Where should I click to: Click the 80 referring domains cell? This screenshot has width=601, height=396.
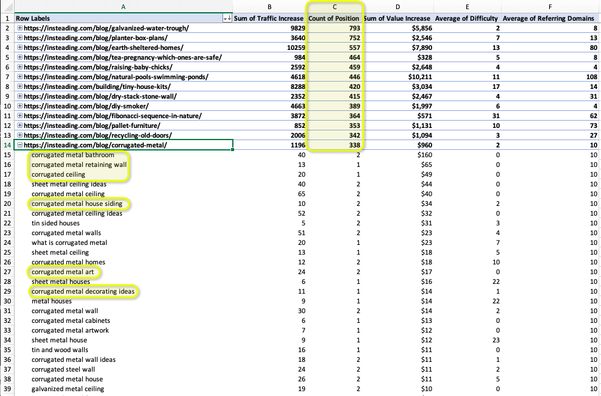click(550, 48)
